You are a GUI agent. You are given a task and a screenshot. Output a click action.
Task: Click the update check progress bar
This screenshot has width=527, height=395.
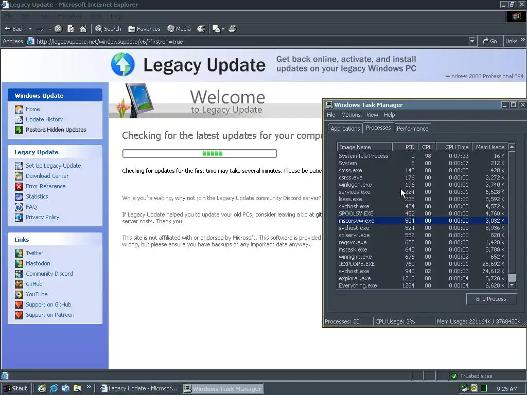pyautogui.click(x=200, y=153)
